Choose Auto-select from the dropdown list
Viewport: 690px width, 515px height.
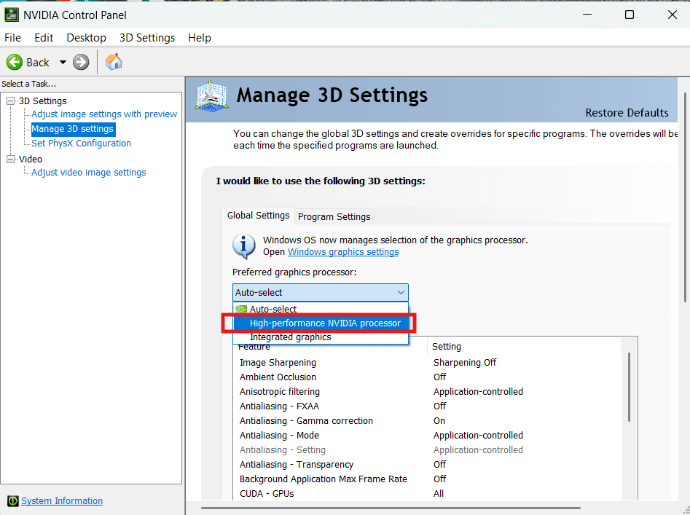pyautogui.click(x=321, y=309)
